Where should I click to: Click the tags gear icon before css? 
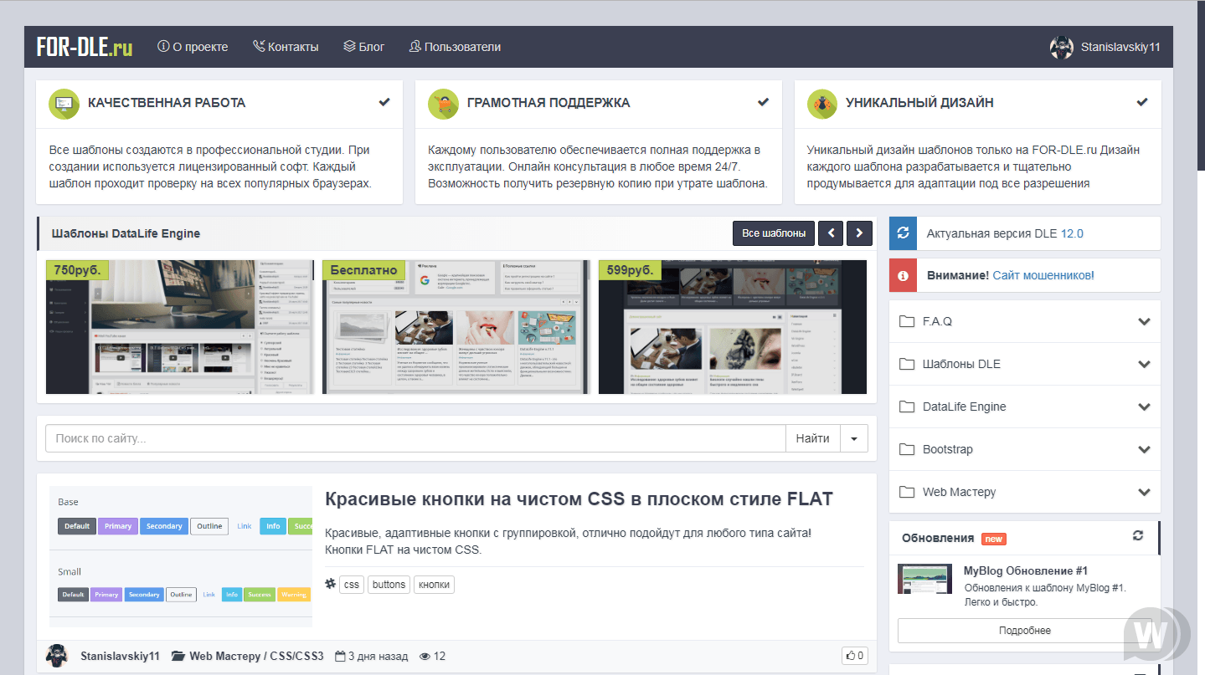click(x=331, y=584)
